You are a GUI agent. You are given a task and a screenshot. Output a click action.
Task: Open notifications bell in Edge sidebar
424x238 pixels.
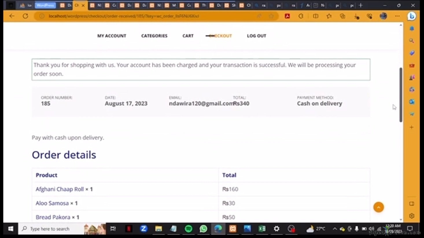pyautogui.click(x=412, y=29)
